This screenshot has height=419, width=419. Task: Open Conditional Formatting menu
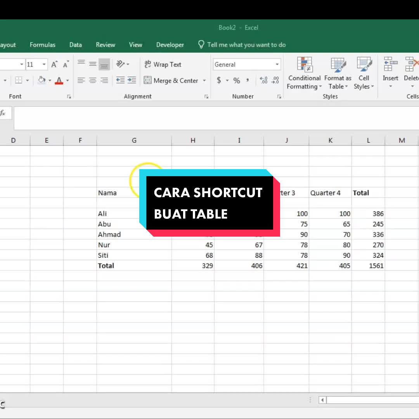305,73
